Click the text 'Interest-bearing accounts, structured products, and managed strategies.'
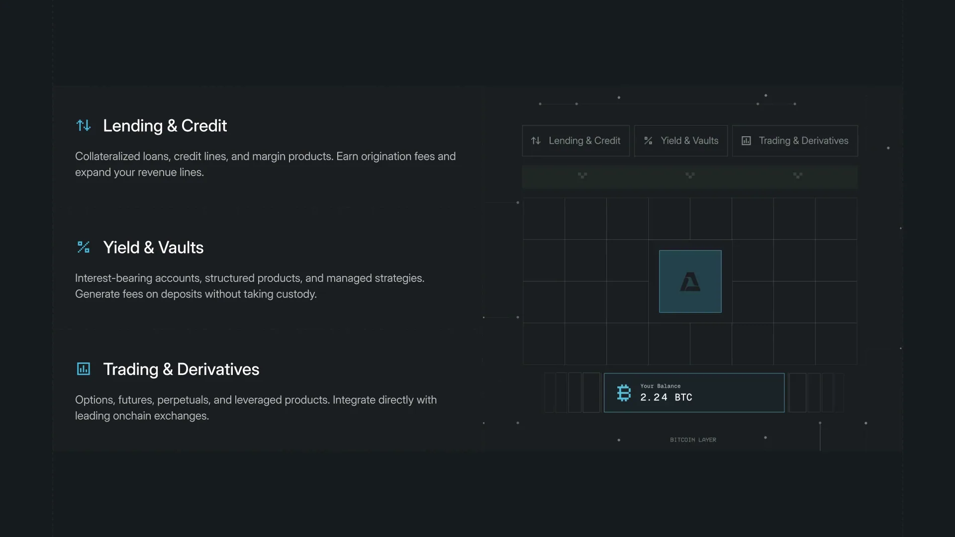This screenshot has height=537, width=955. click(x=250, y=278)
